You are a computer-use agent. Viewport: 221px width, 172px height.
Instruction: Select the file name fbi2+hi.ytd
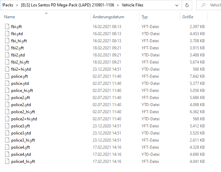coord(21,69)
